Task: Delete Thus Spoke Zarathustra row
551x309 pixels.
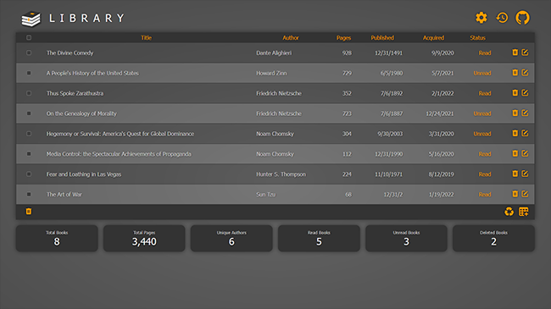Action: click(515, 93)
